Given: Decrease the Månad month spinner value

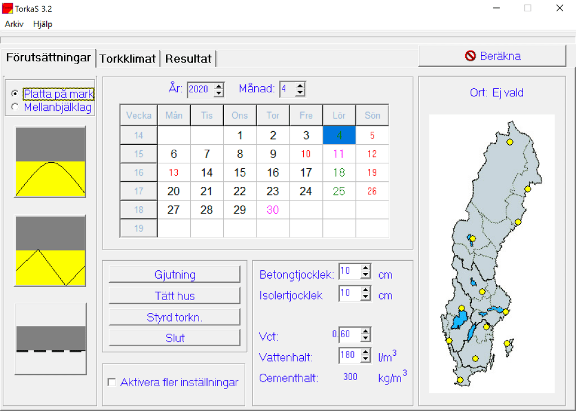Looking at the screenshot, I should point(300,93).
